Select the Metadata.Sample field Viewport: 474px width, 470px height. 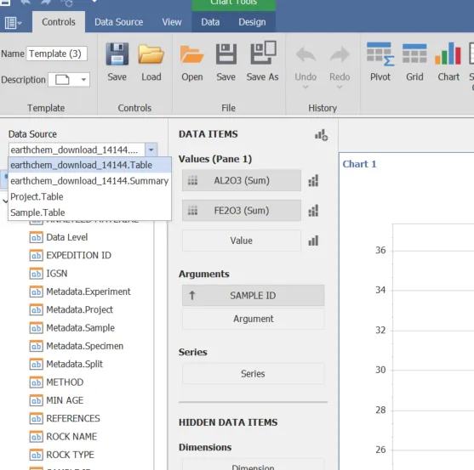pyautogui.click(x=80, y=328)
